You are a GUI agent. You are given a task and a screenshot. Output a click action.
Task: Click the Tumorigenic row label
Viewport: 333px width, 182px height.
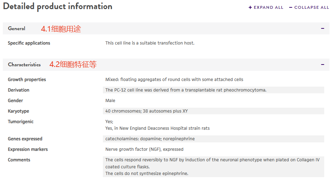tap(21, 122)
